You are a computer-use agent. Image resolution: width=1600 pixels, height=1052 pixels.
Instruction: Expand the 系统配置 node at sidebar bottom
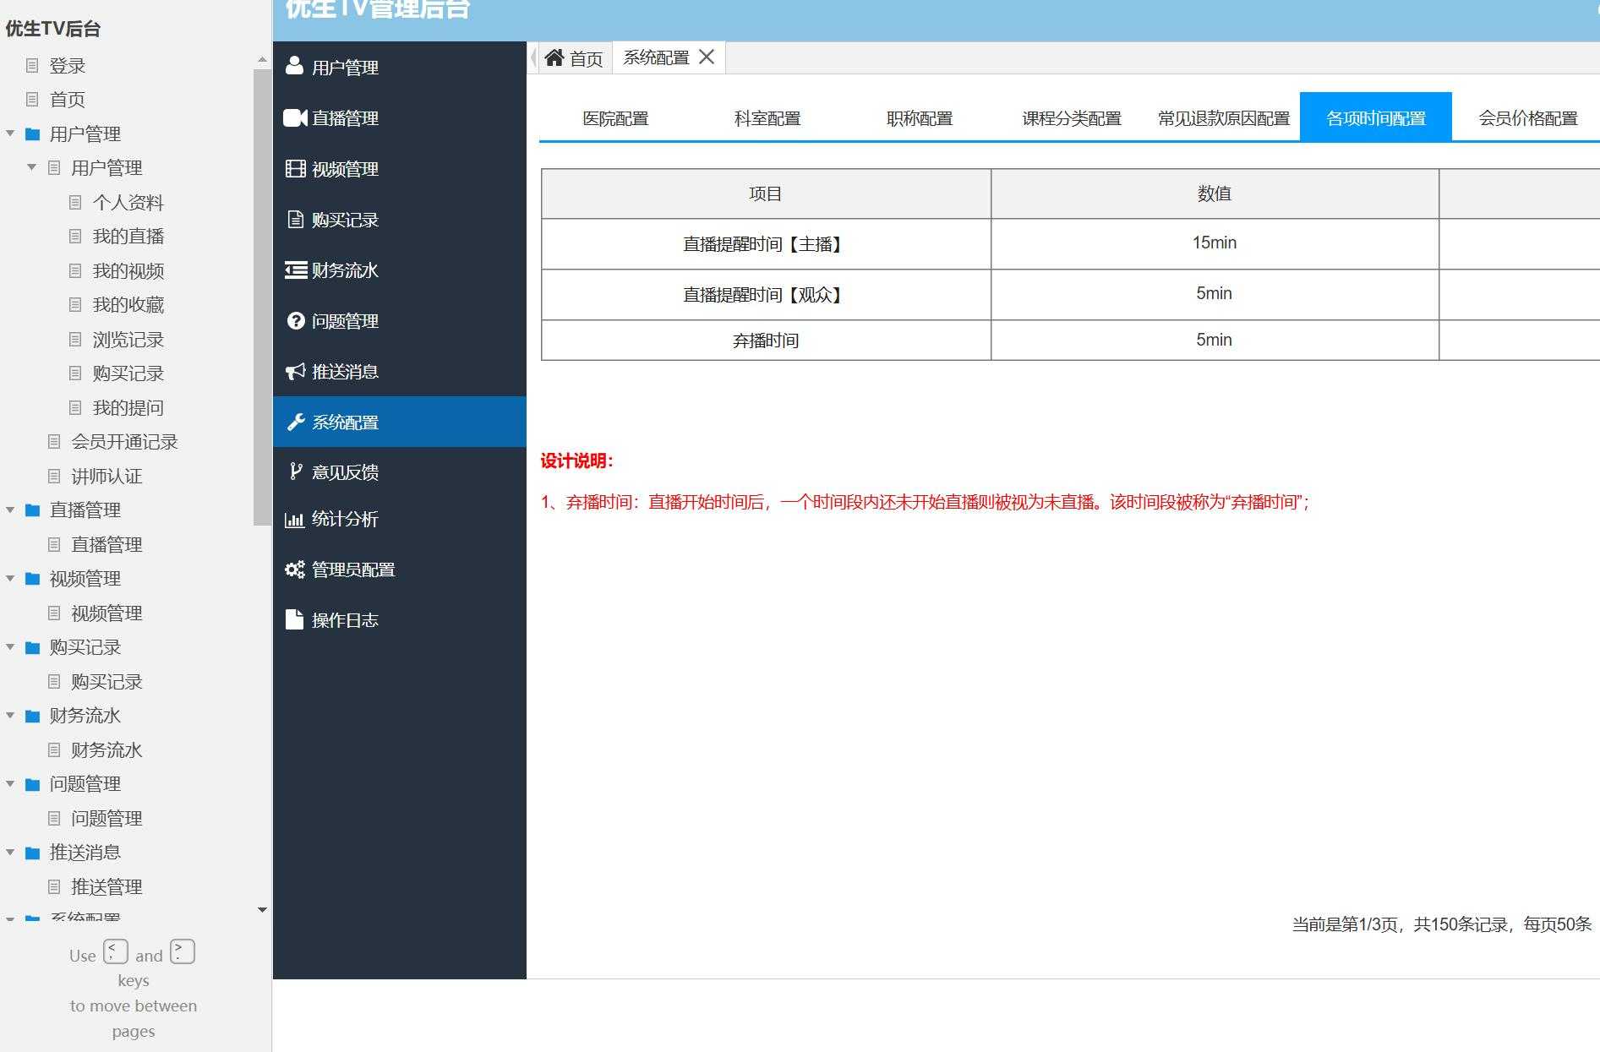pyautogui.click(x=10, y=918)
